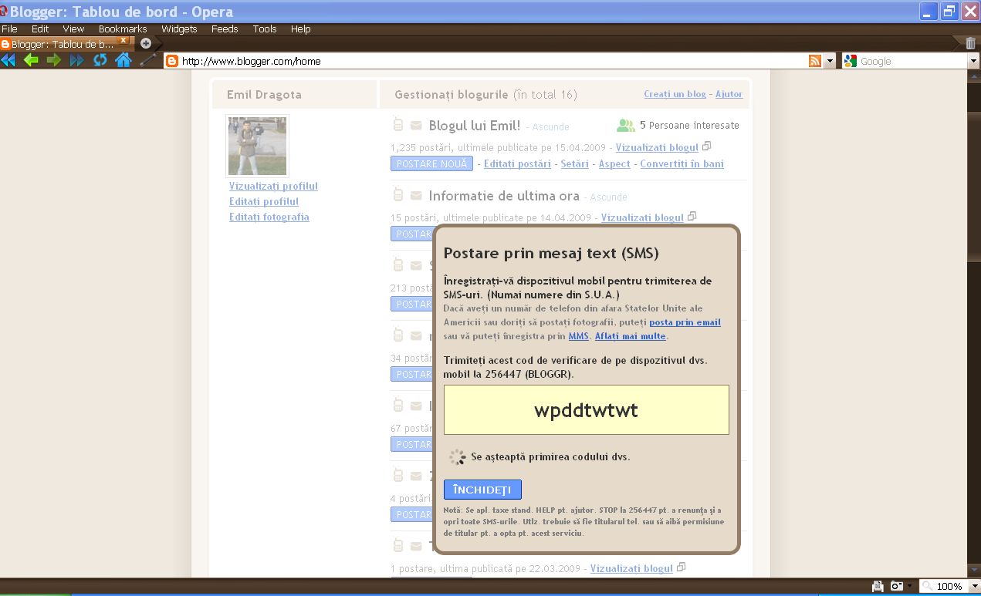Open the '5 Persoane interesate' text
This screenshot has height=596, width=981.
coord(689,125)
